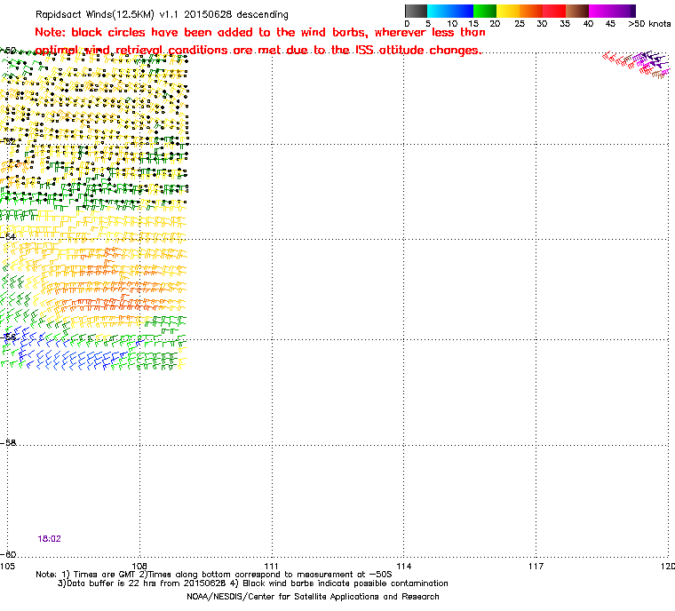Click the cyan-blue 5-15 knots color band
Screen dimensions: 675x611
[450, 11]
